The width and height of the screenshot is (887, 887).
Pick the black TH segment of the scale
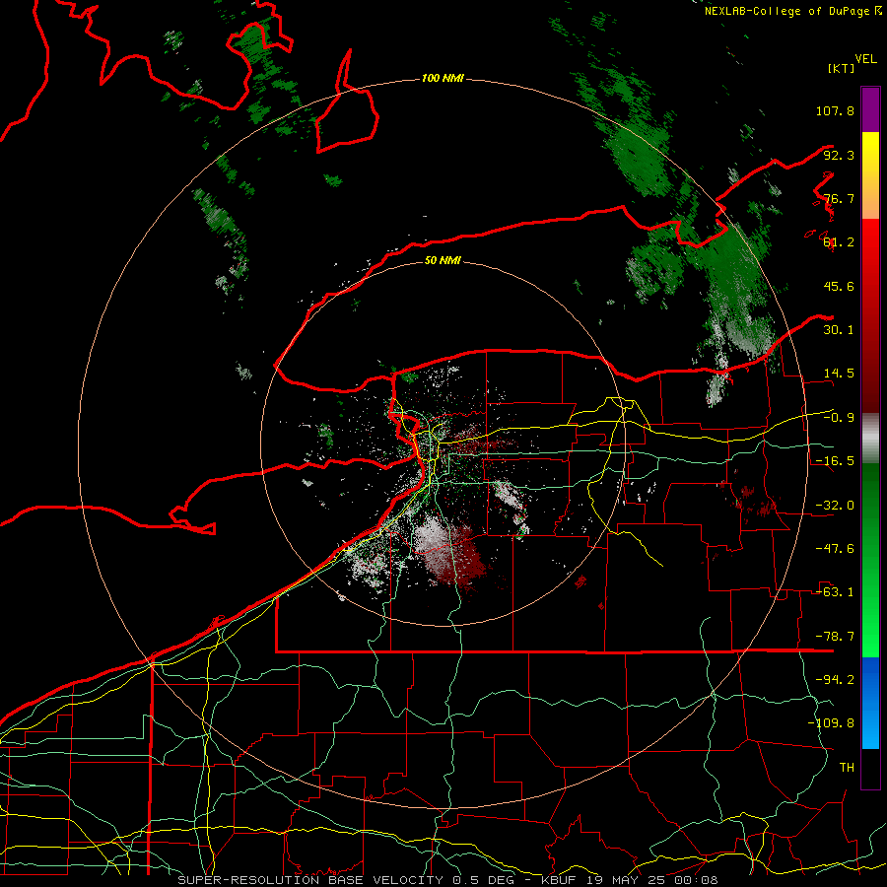(x=870, y=768)
